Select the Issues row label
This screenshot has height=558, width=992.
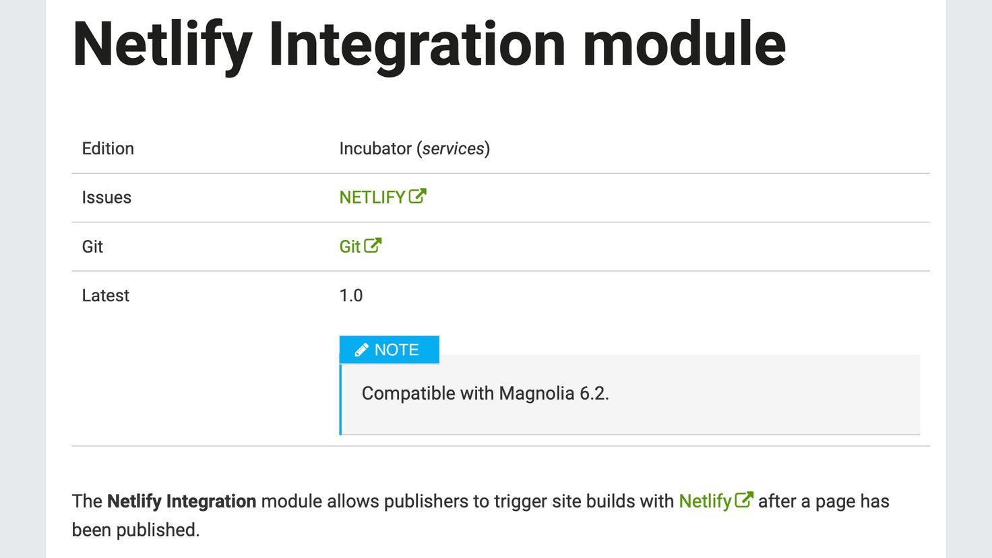(x=106, y=197)
